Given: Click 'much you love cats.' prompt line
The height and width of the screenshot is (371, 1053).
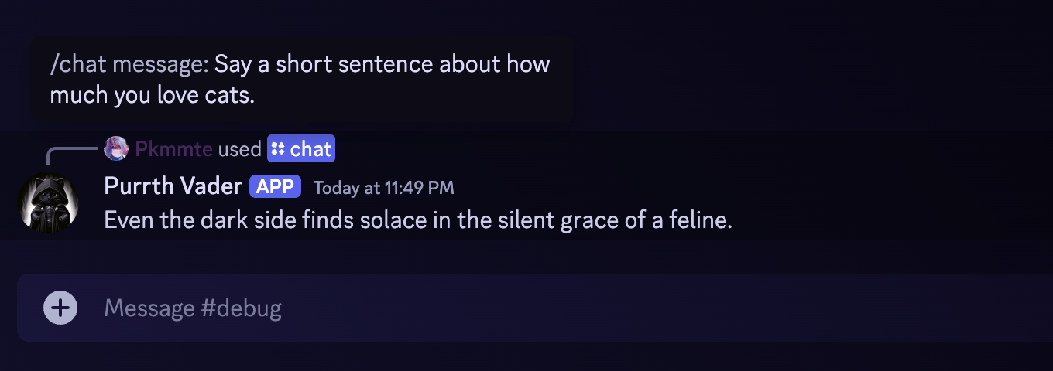Looking at the screenshot, I should pyautogui.click(x=152, y=97).
